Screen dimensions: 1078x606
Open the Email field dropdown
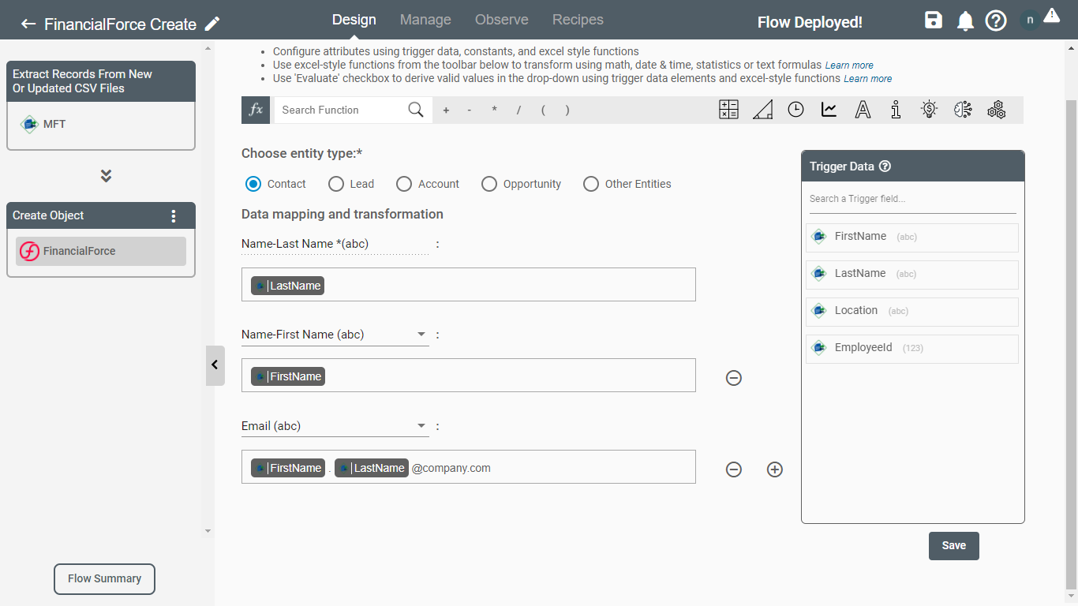click(335, 426)
